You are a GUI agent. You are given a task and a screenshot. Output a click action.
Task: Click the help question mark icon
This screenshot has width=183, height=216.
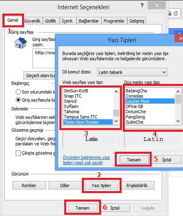[x=142, y=6]
